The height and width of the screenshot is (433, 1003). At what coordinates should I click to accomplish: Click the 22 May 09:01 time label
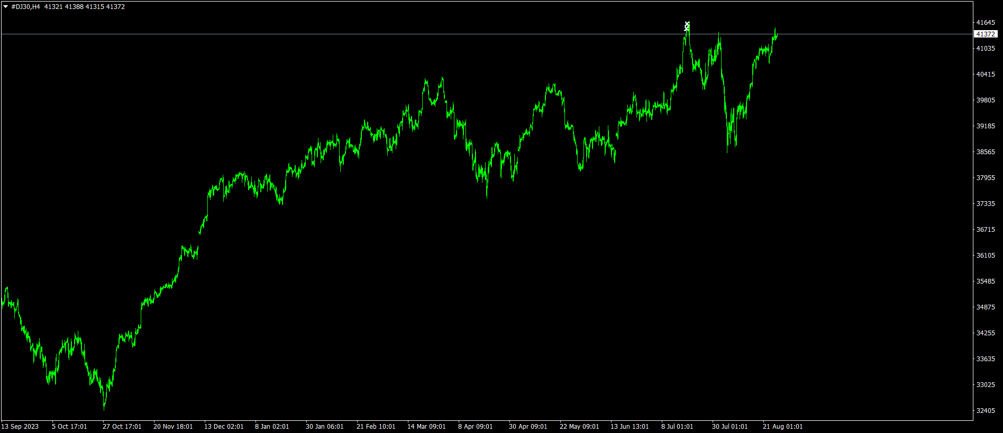click(x=579, y=427)
